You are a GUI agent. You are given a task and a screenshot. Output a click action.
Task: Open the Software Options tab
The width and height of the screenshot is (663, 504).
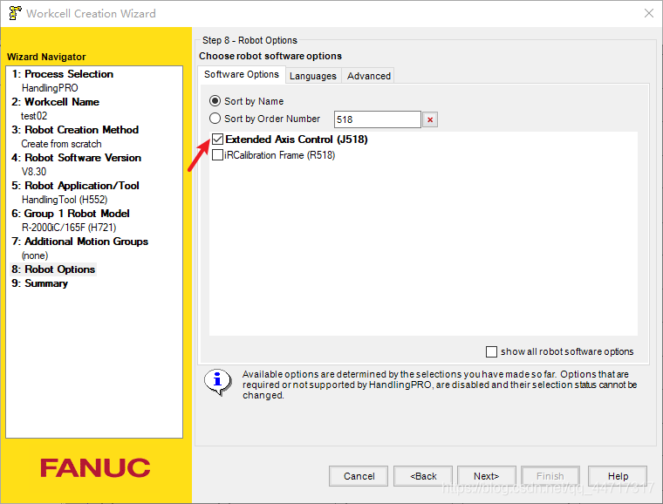pyautogui.click(x=242, y=74)
